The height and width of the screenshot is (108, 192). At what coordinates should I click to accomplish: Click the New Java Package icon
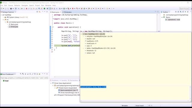(x=82, y=9)
